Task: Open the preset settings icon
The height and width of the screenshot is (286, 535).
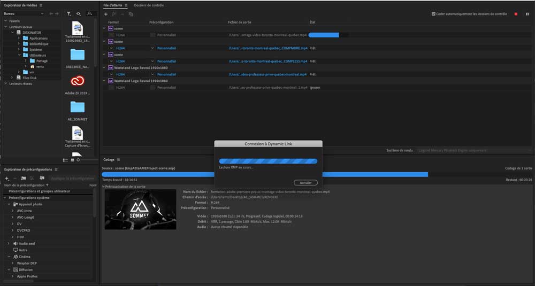Action: [32, 178]
